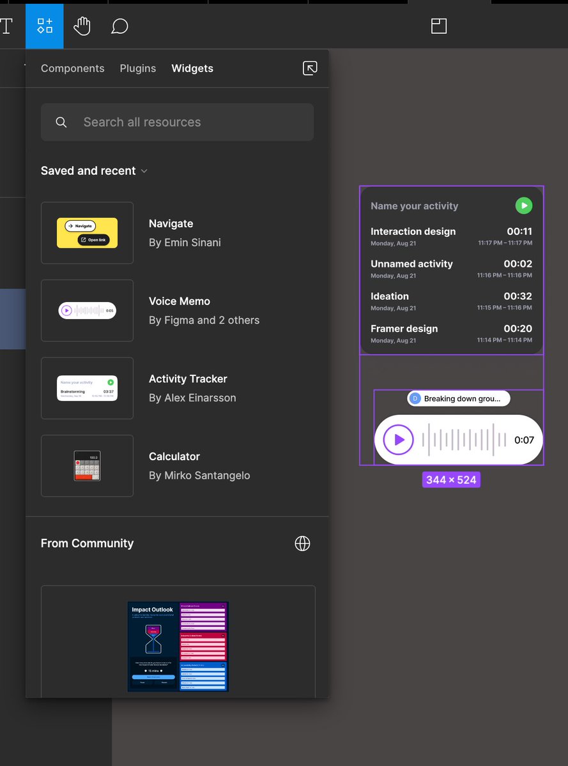Click the open-in-new-tab arrow in the panel header

[310, 68]
